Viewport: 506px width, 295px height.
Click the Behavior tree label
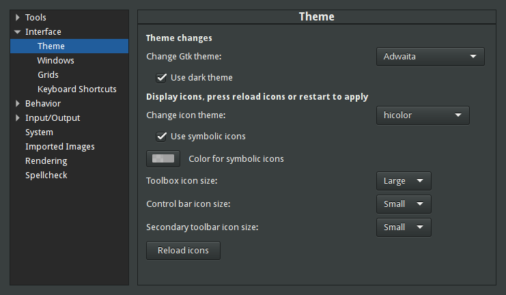(x=43, y=104)
